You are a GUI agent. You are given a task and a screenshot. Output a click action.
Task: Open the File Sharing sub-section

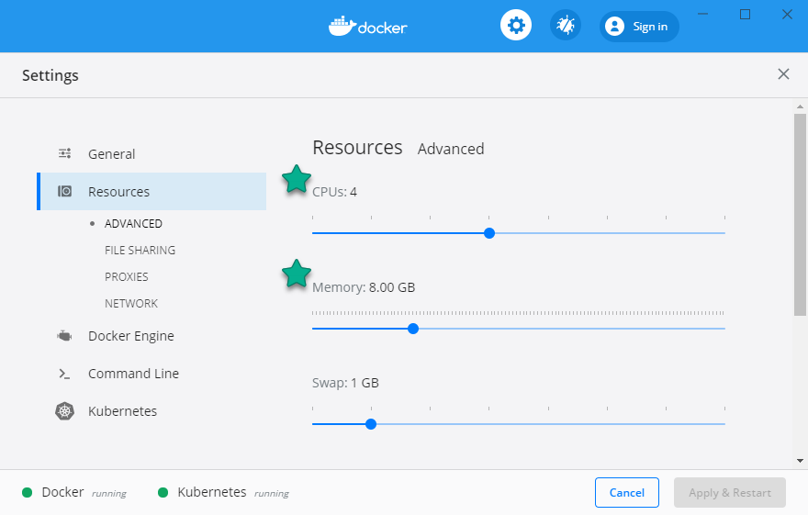point(140,250)
